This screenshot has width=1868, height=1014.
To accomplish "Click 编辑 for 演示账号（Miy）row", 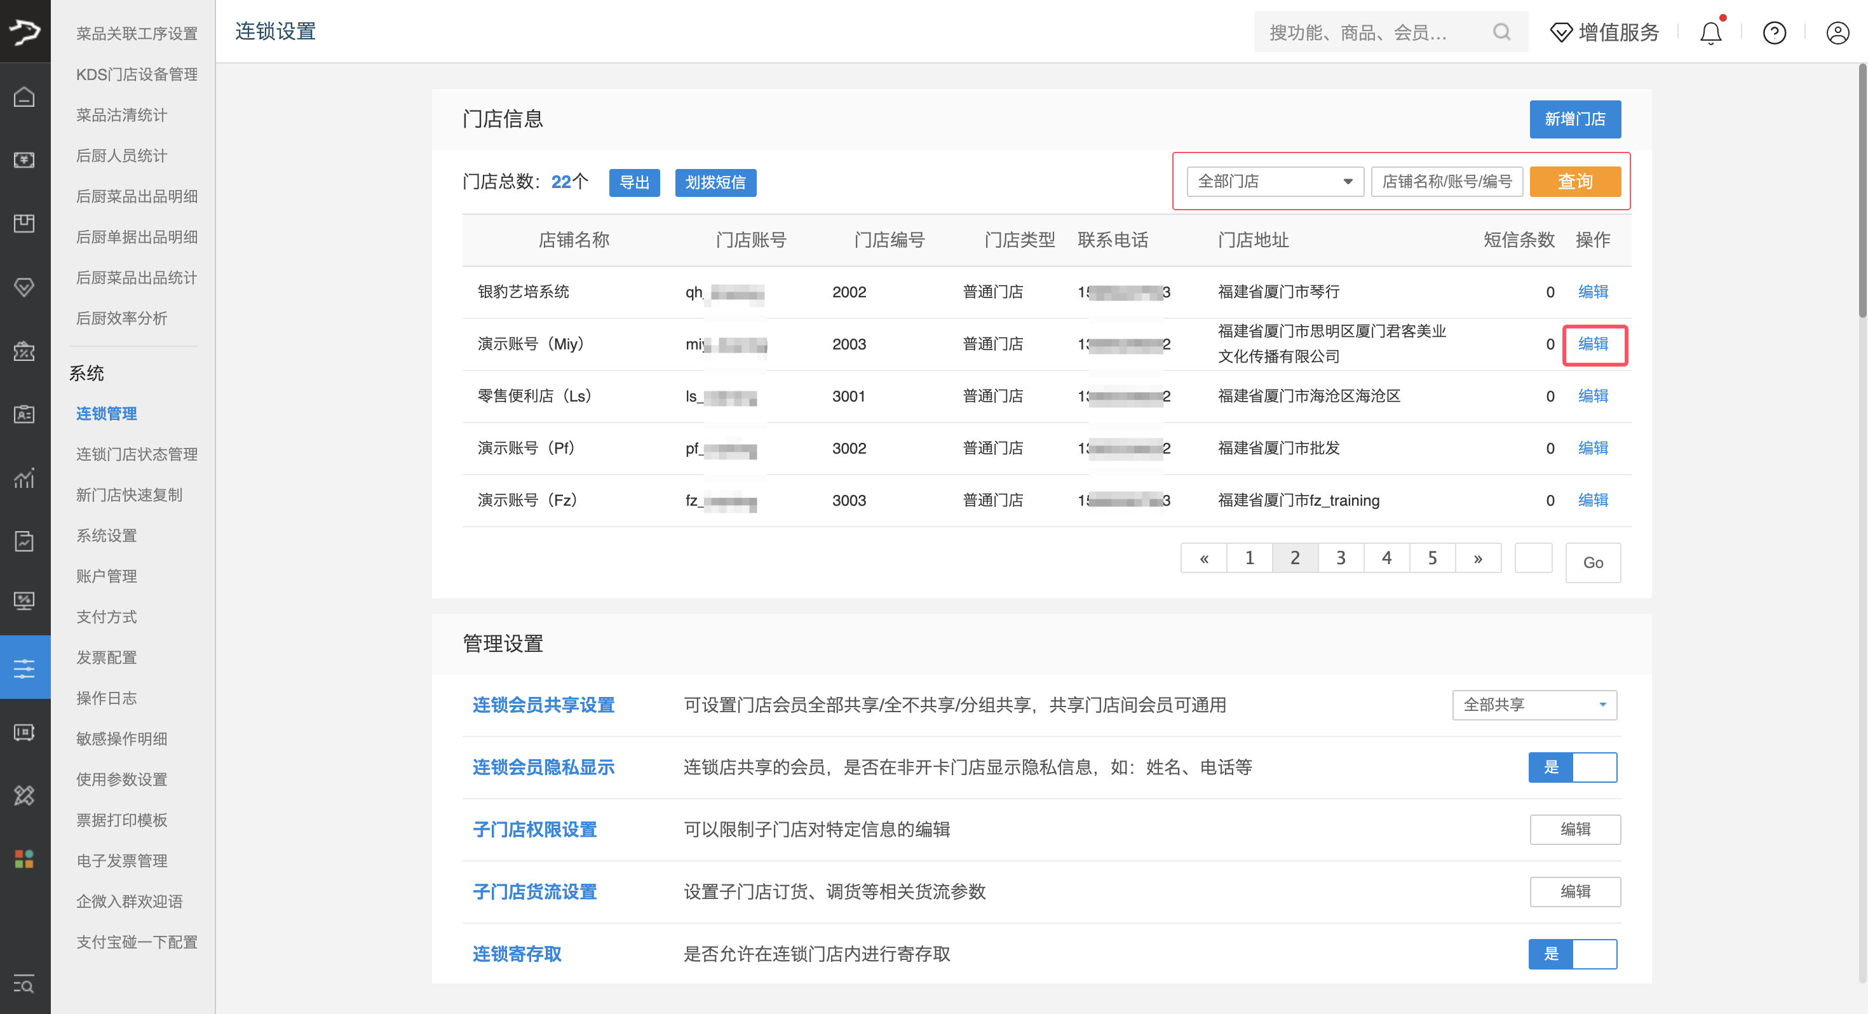I will click(x=1595, y=344).
